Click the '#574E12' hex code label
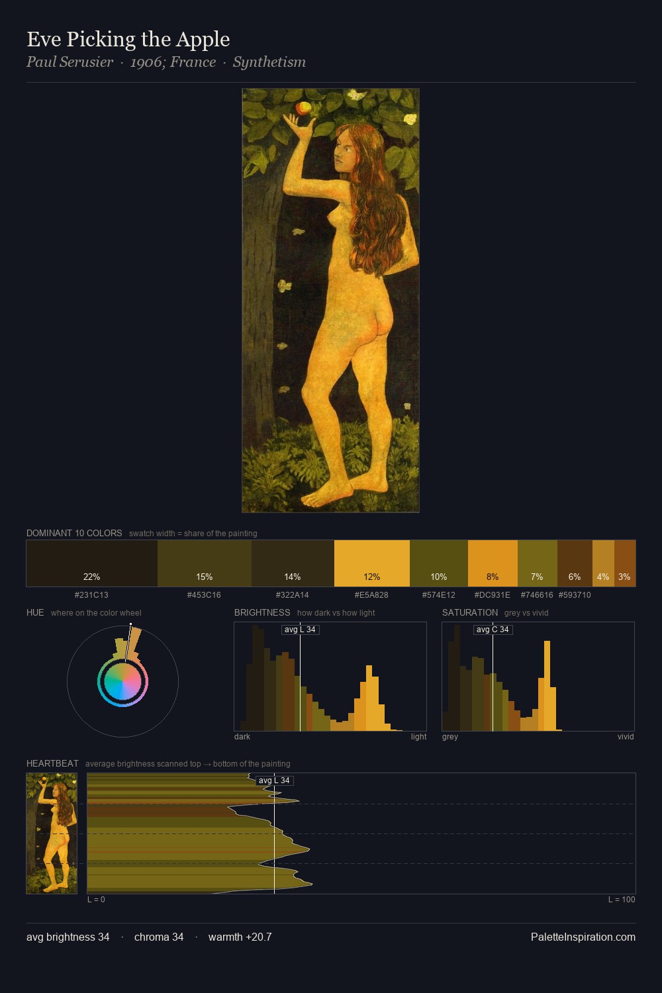 438,594
